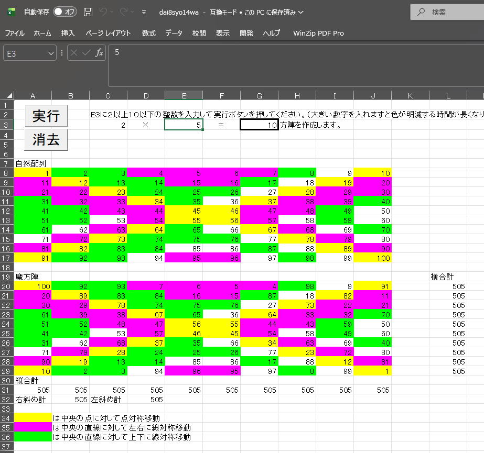
Task: Open the file save status dropdown by filename
Action: 300,12
